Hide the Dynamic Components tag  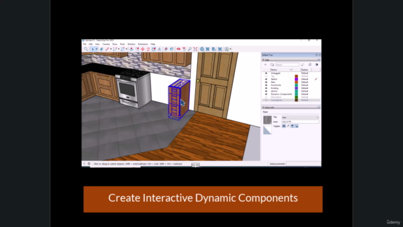coord(266,94)
